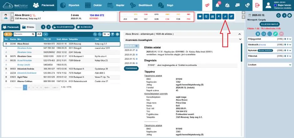Expand Anamnézis összefoglaló section
This screenshot has height=138, width=294.
(x=240, y=40)
